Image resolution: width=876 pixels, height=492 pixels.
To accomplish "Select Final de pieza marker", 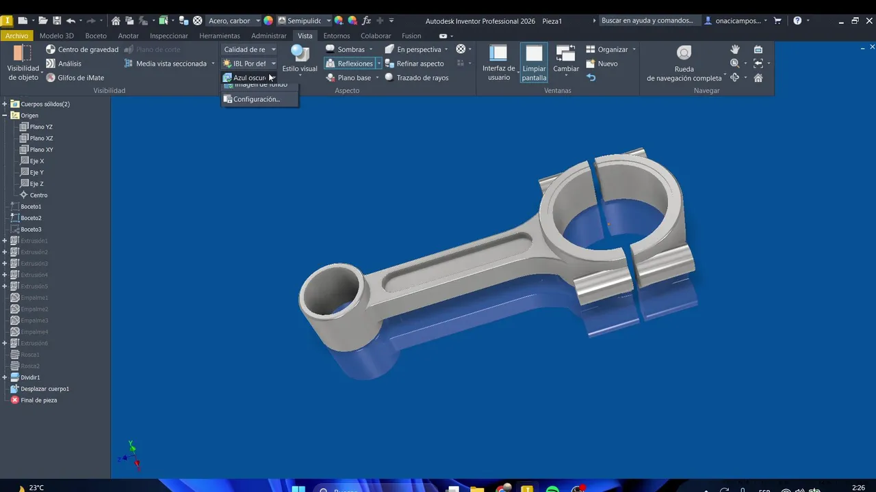I will (x=38, y=400).
